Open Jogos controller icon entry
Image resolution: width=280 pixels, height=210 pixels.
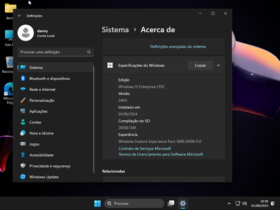pyautogui.click(x=55, y=144)
